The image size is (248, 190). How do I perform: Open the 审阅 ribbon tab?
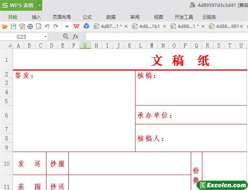135,17
